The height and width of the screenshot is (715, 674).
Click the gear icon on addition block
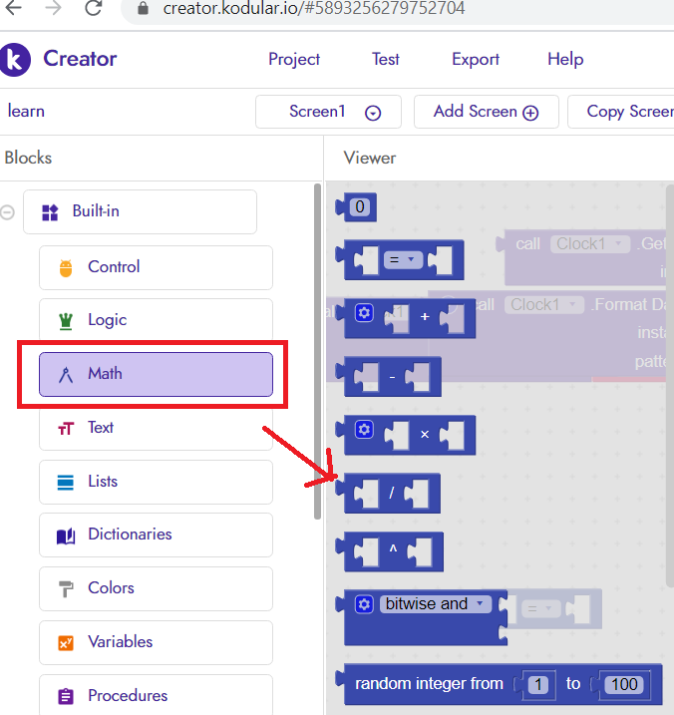364,313
